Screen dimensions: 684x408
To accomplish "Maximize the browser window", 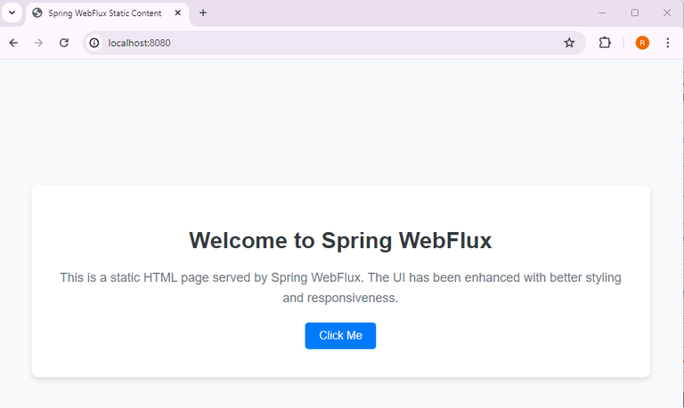I will click(635, 13).
